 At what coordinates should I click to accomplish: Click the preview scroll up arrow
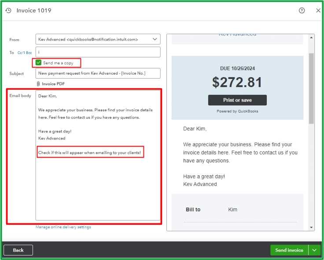point(311,38)
